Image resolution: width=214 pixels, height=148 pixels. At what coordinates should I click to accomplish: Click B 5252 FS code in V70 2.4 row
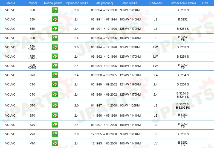tap(183, 144)
